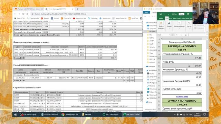
Task: Open 'ПАРОЛИ - Блокнот' from the taskbar
Action: [50, 115]
